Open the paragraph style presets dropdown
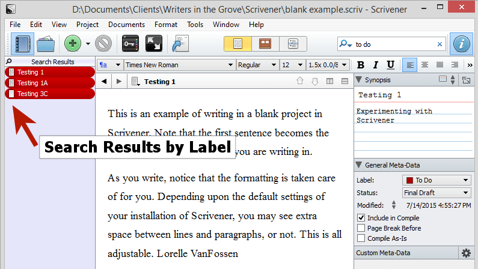This screenshot has height=269, width=478. [x=110, y=65]
